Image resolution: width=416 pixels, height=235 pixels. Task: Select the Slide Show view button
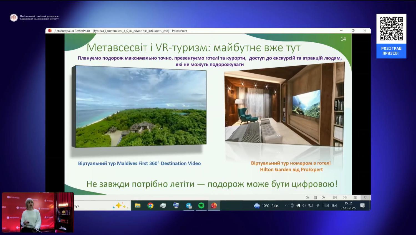click(x=365, y=198)
